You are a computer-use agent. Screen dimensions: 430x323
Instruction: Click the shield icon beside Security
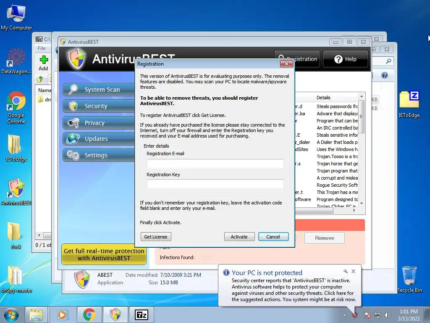click(73, 106)
